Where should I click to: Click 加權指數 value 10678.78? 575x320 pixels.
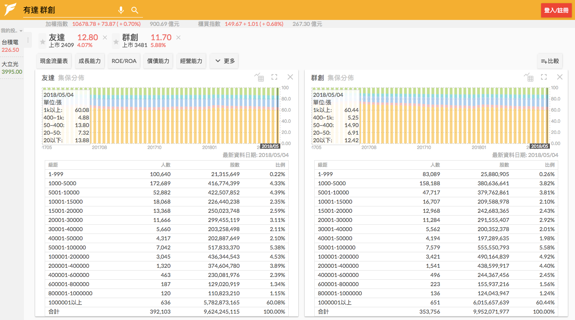(83, 24)
